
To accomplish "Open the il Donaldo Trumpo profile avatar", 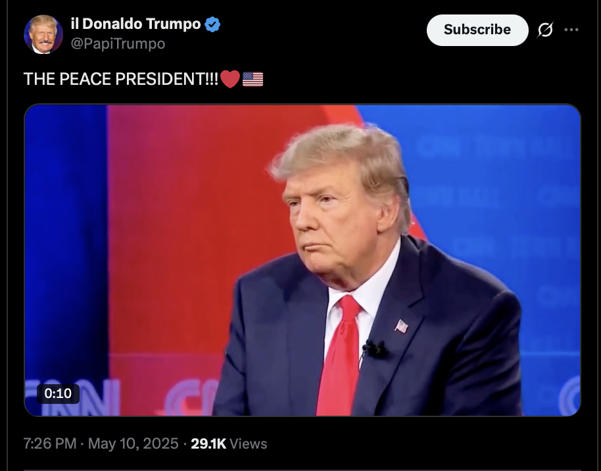I will pos(43,34).
